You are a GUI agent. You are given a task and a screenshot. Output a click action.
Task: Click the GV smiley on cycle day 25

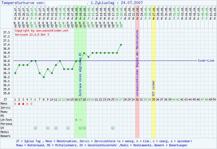click(113, 128)
